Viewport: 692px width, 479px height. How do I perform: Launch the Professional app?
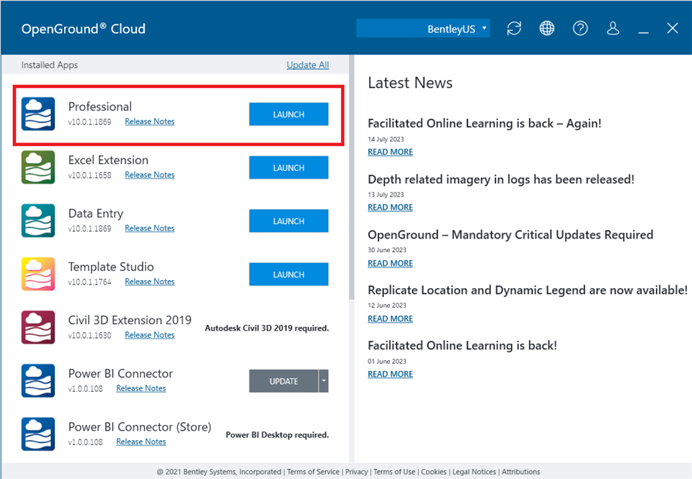[288, 115]
